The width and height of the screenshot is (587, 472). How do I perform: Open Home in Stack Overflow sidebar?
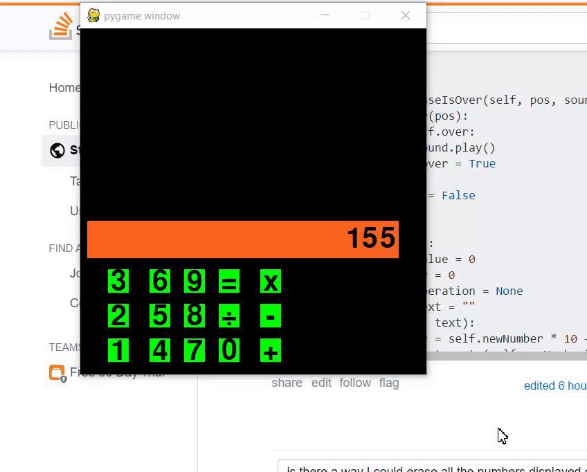(64, 88)
